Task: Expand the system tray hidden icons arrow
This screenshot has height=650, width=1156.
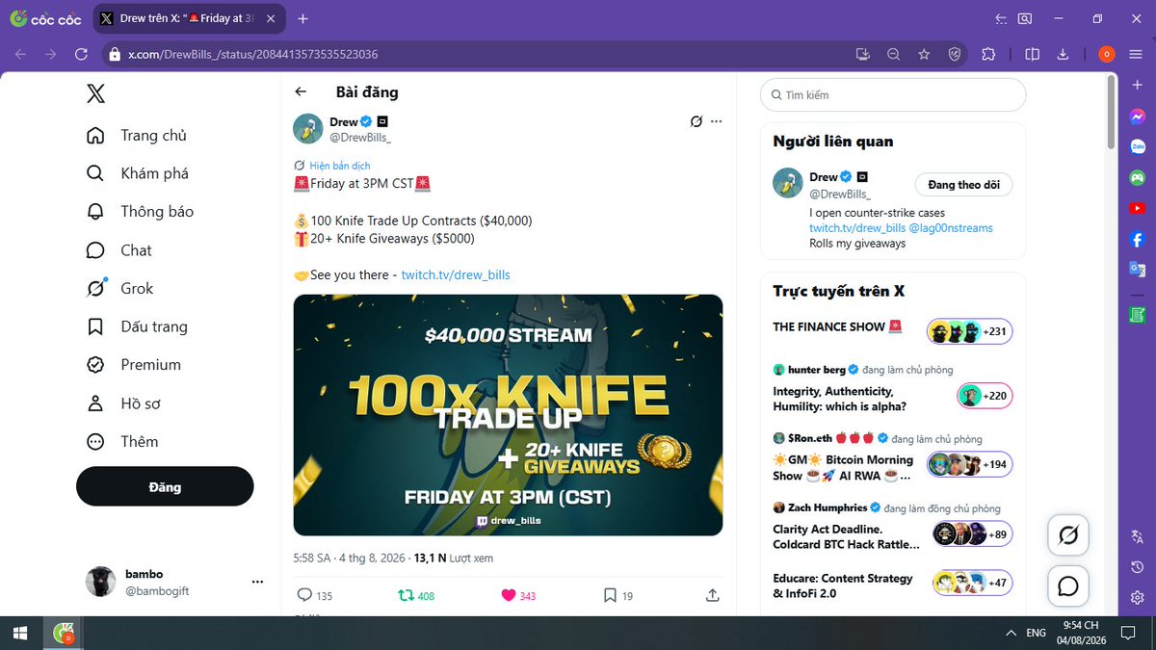Action: (x=1010, y=633)
